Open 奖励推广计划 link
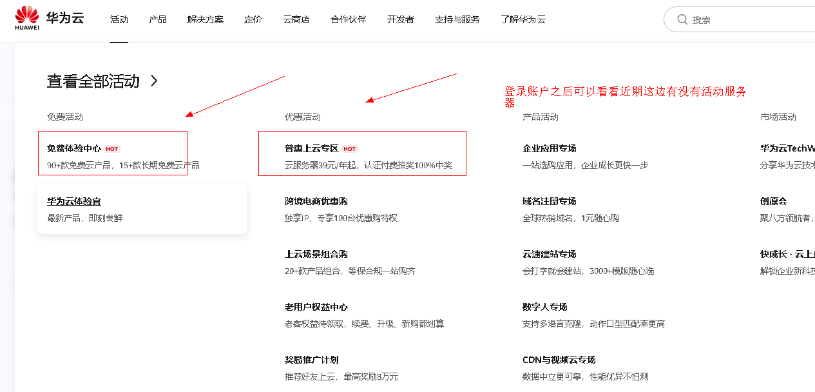The height and width of the screenshot is (392, 815). tap(312, 360)
